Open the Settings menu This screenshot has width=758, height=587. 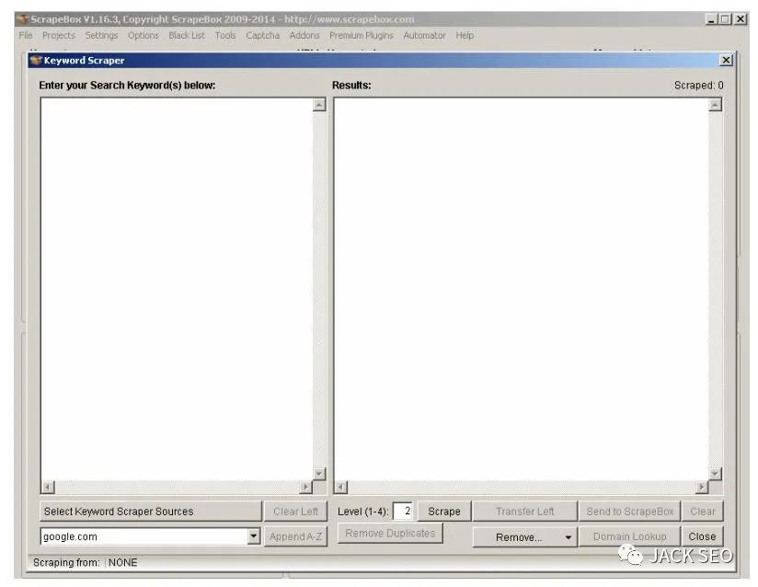pos(101,35)
